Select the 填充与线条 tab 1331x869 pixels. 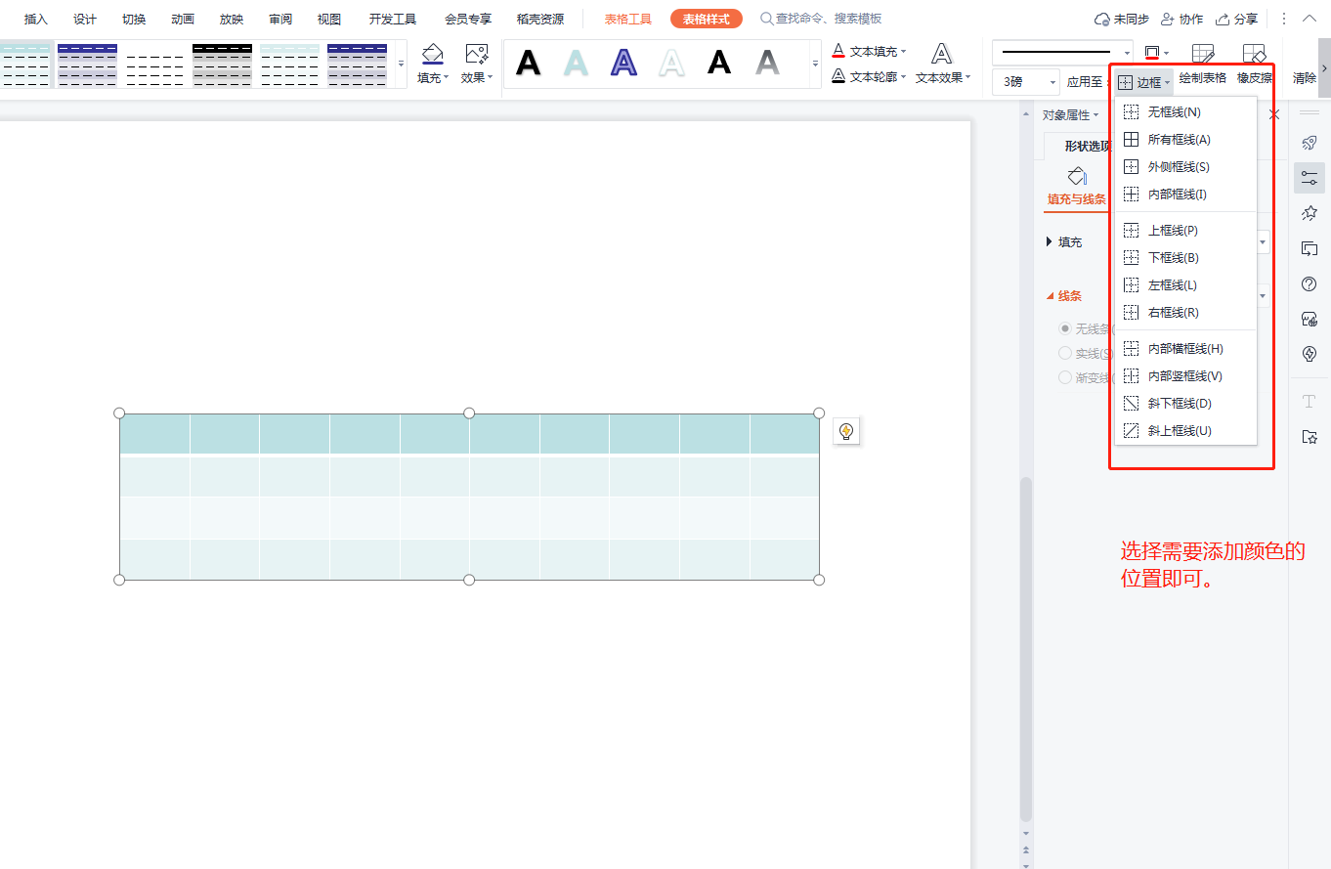pyautogui.click(x=1076, y=187)
